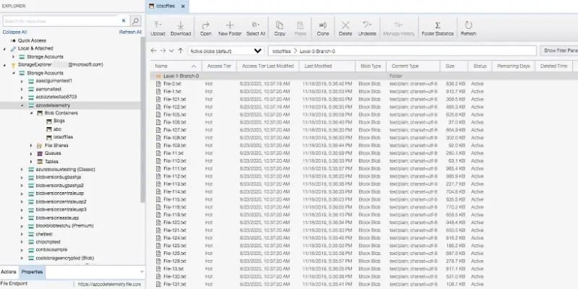Select the abc blob container
Image resolution: width=578 pixels, height=289 pixels.
57,129
